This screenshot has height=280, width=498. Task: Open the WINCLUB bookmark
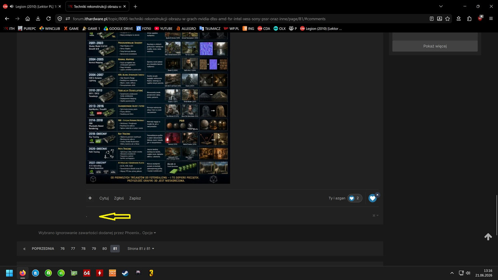point(50,28)
